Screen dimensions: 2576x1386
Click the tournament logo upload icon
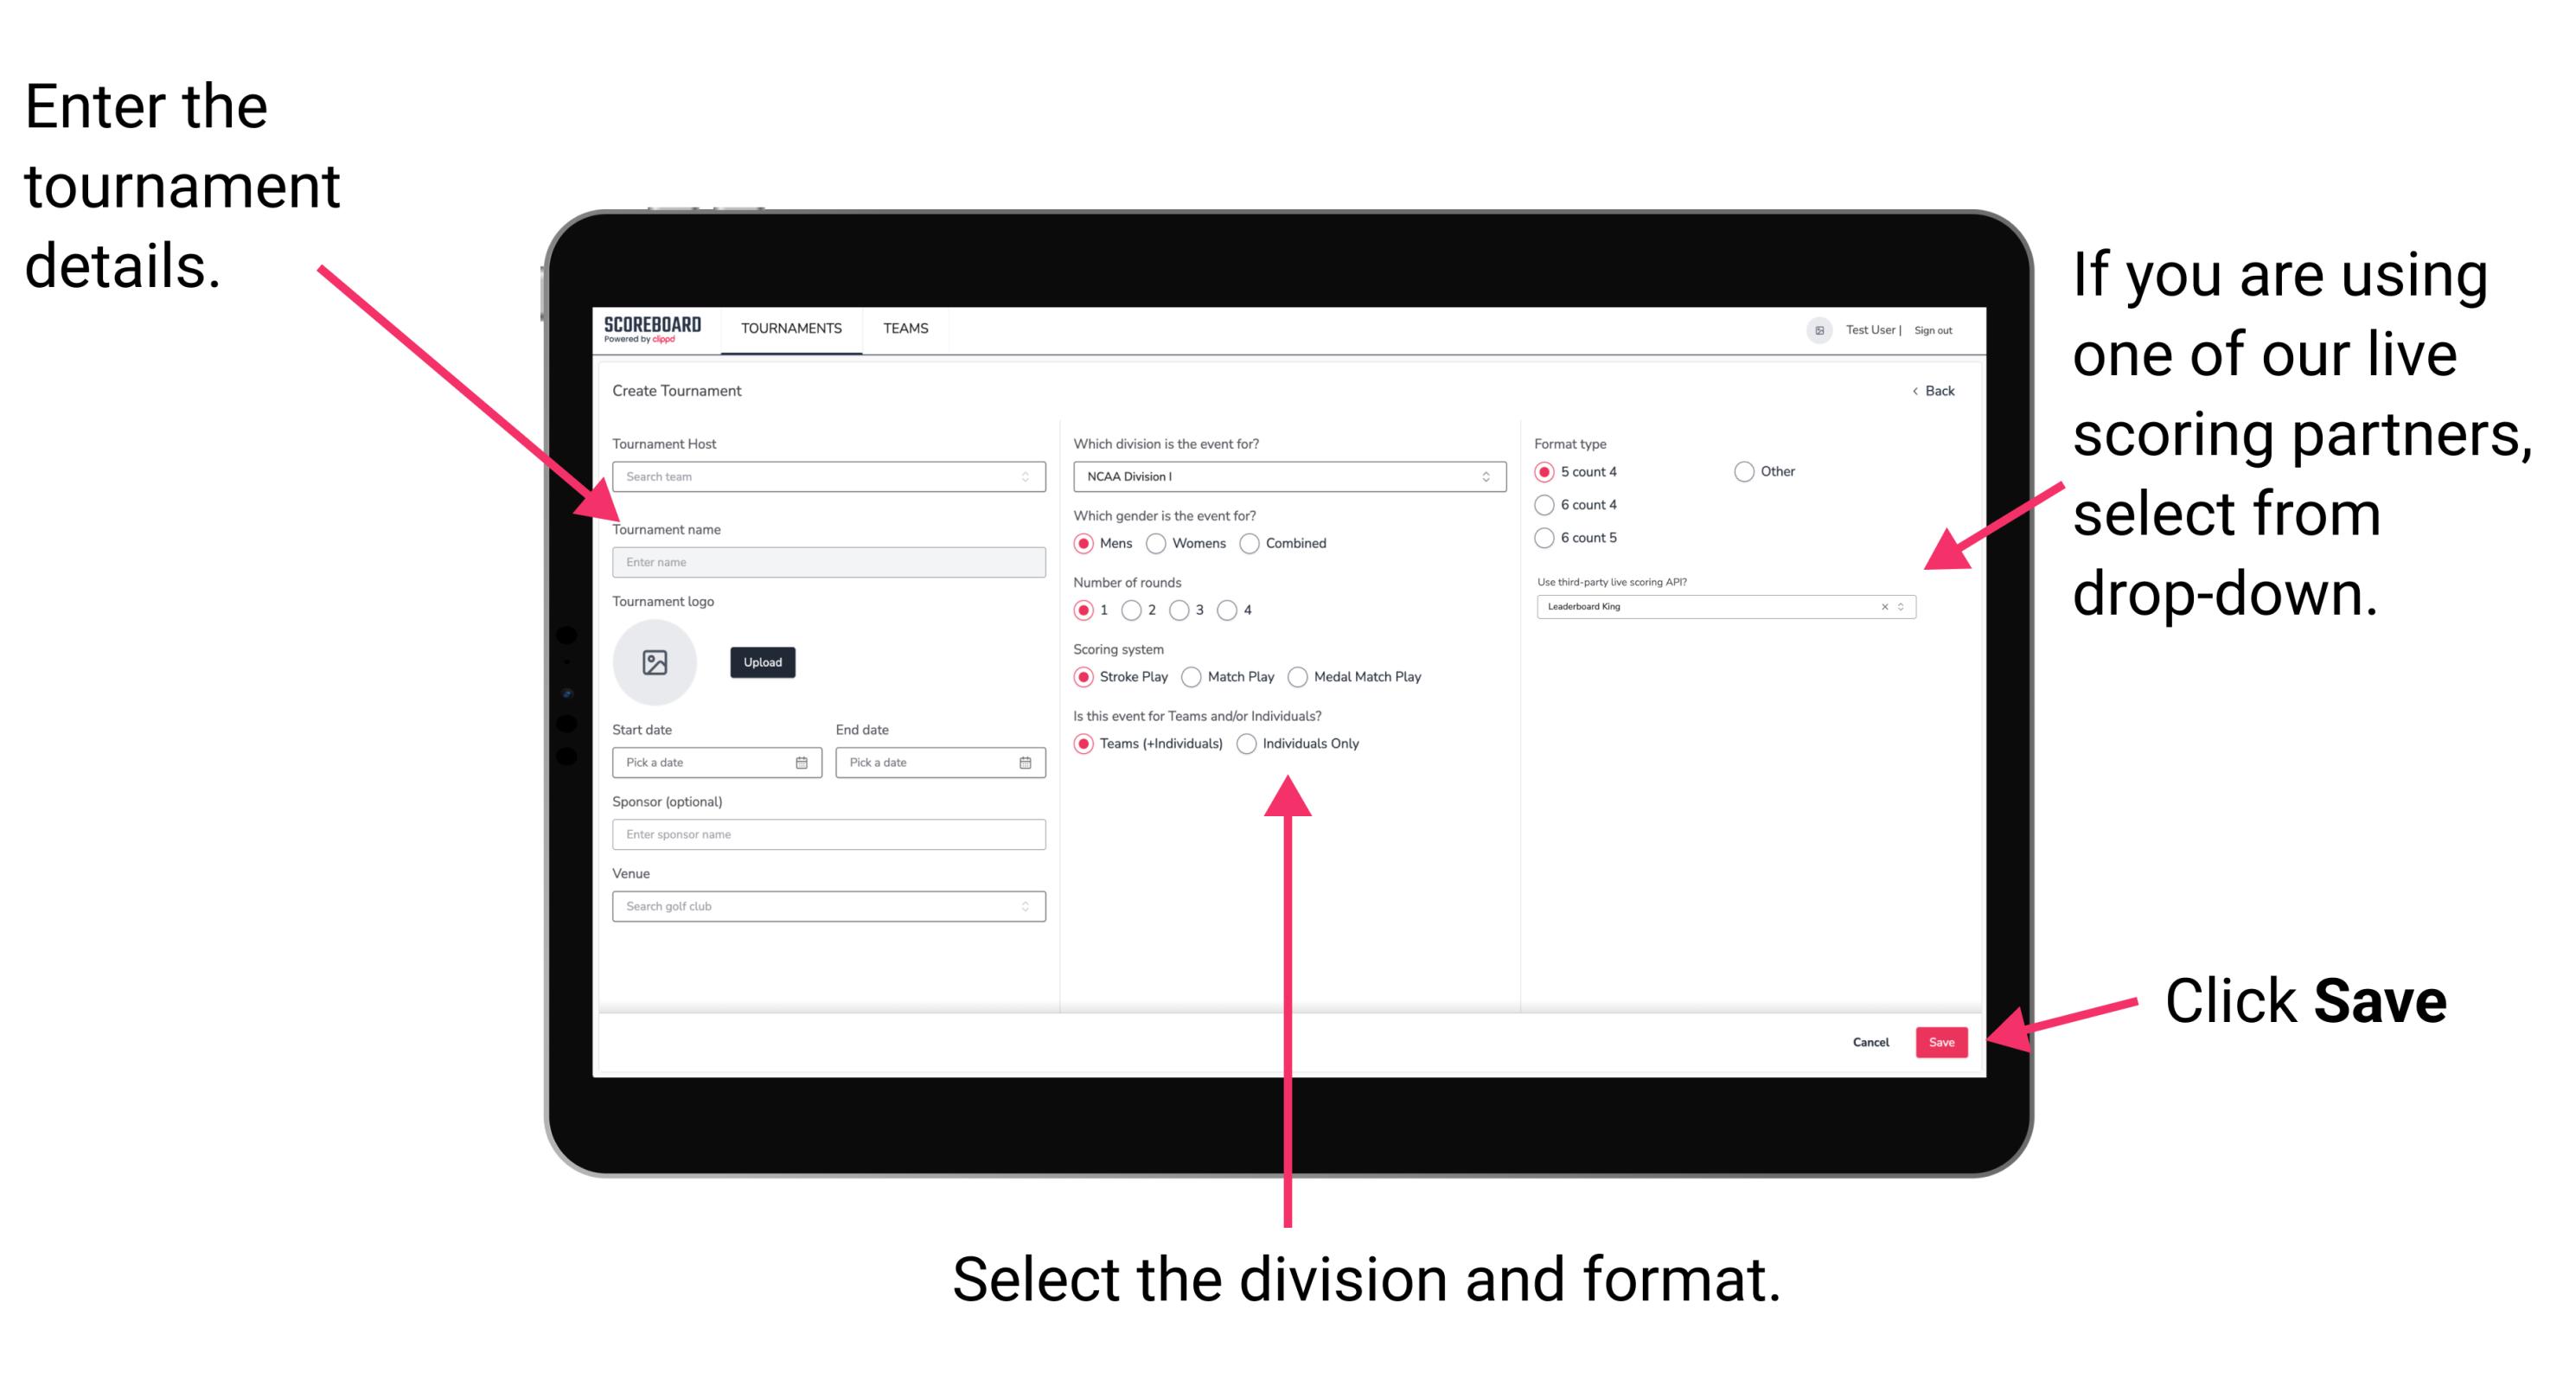(655, 662)
